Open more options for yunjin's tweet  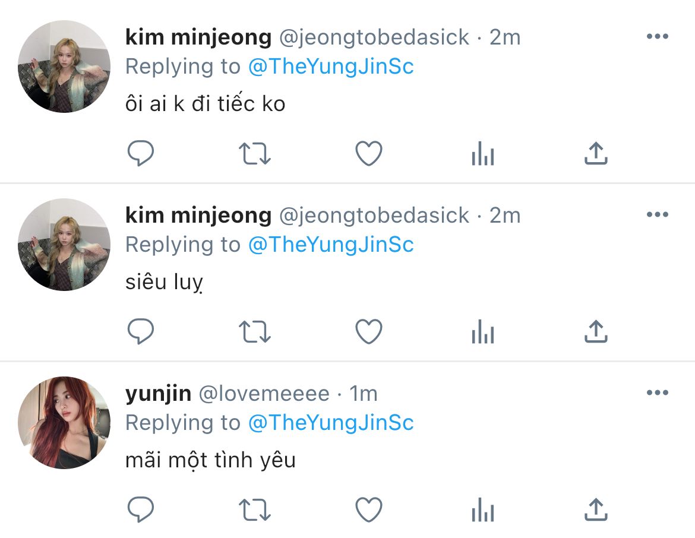coord(658,393)
